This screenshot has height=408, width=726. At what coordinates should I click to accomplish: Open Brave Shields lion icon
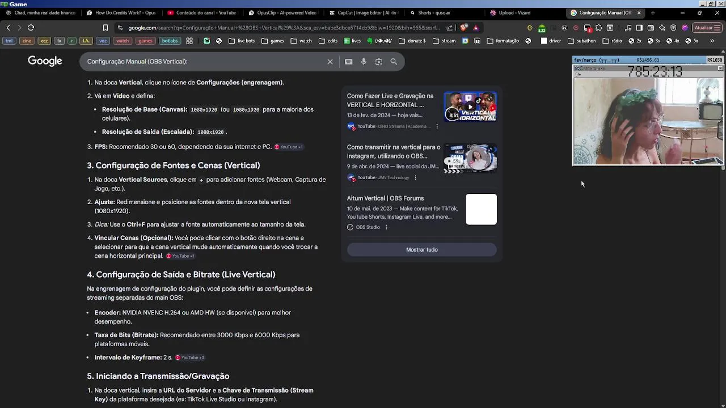pyautogui.click(x=464, y=28)
